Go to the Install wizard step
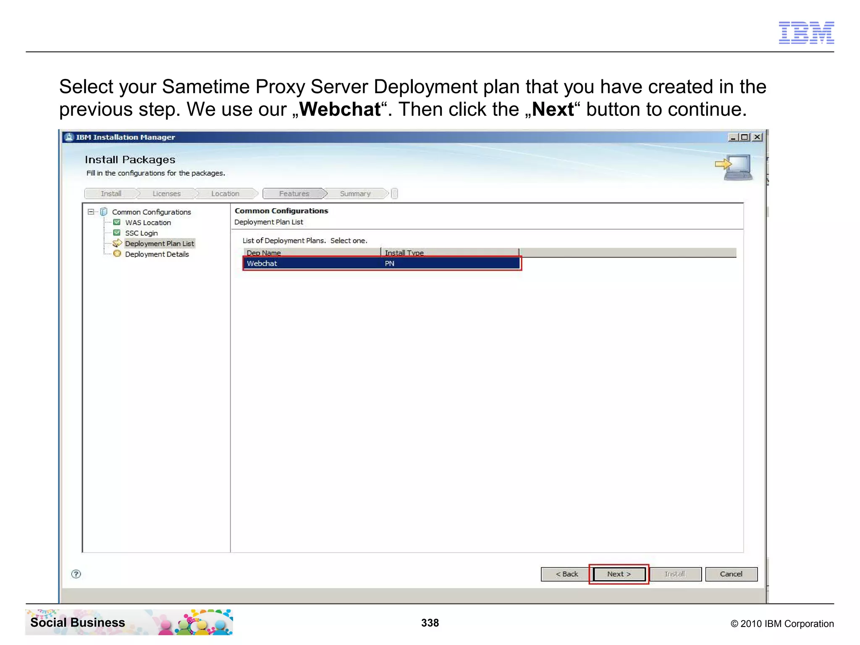The height and width of the screenshot is (645, 860). (111, 194)
